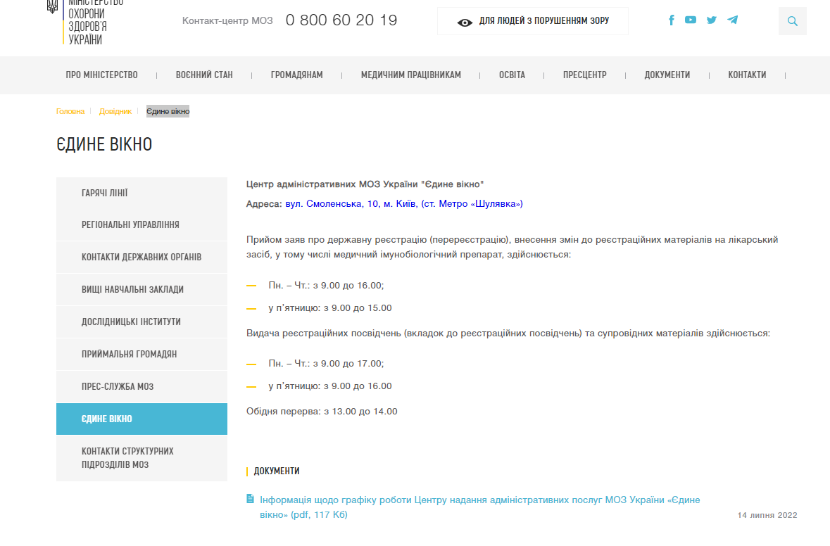The height and width of the screenshot is (546, 830).
Task: Click the text Обідня перерва: з 13.00 до 14.00
Action: (322, 411)
